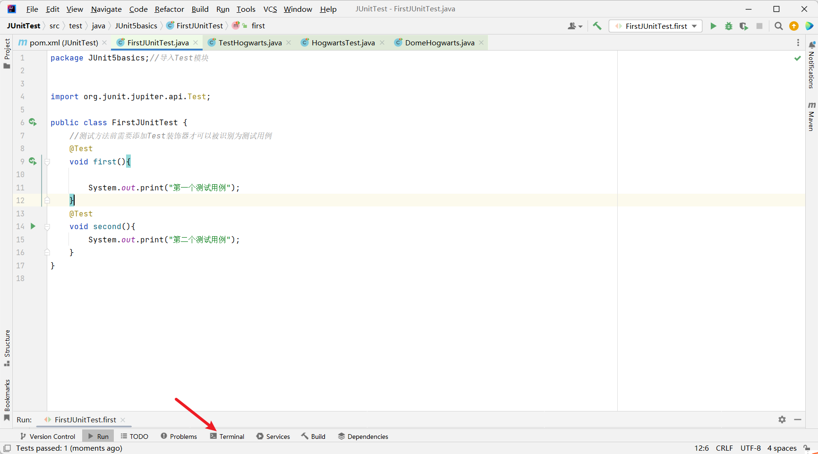The image size is (818, 454).
Task: Click the run gutter icon beside class FirstJUnitTest
Action: coord(33,122)
